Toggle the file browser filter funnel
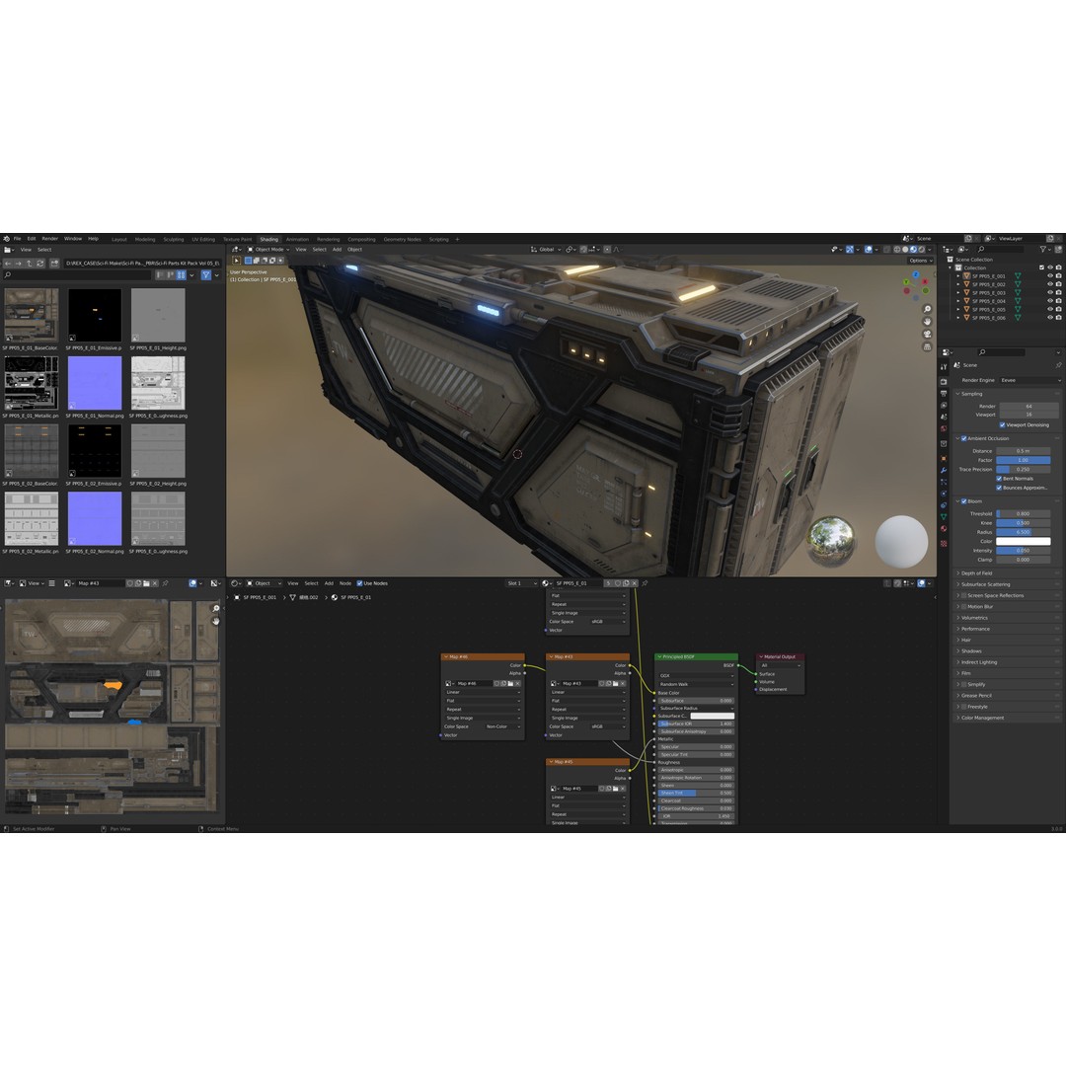Viewport: 1066px width, 1066px height. coord(206,274)
